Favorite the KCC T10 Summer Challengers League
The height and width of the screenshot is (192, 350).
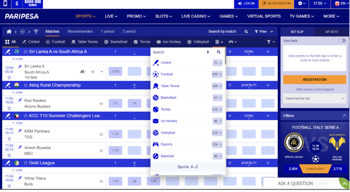coord(26,116)
